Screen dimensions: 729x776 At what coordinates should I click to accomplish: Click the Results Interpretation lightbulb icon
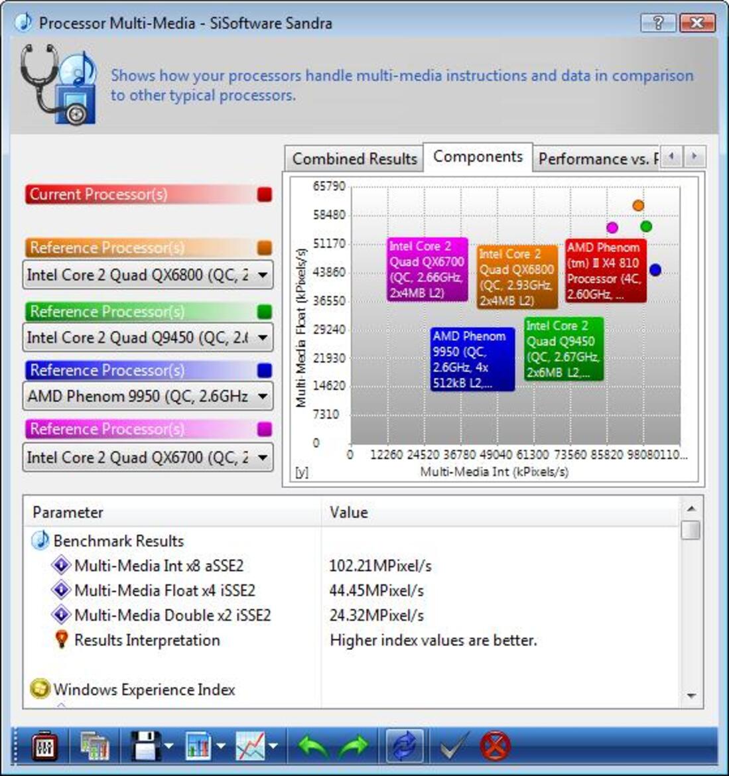[x=62, y=639]
